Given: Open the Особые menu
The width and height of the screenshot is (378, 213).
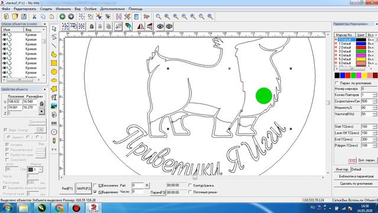Looking at the screenshot, I should (90, 9).
